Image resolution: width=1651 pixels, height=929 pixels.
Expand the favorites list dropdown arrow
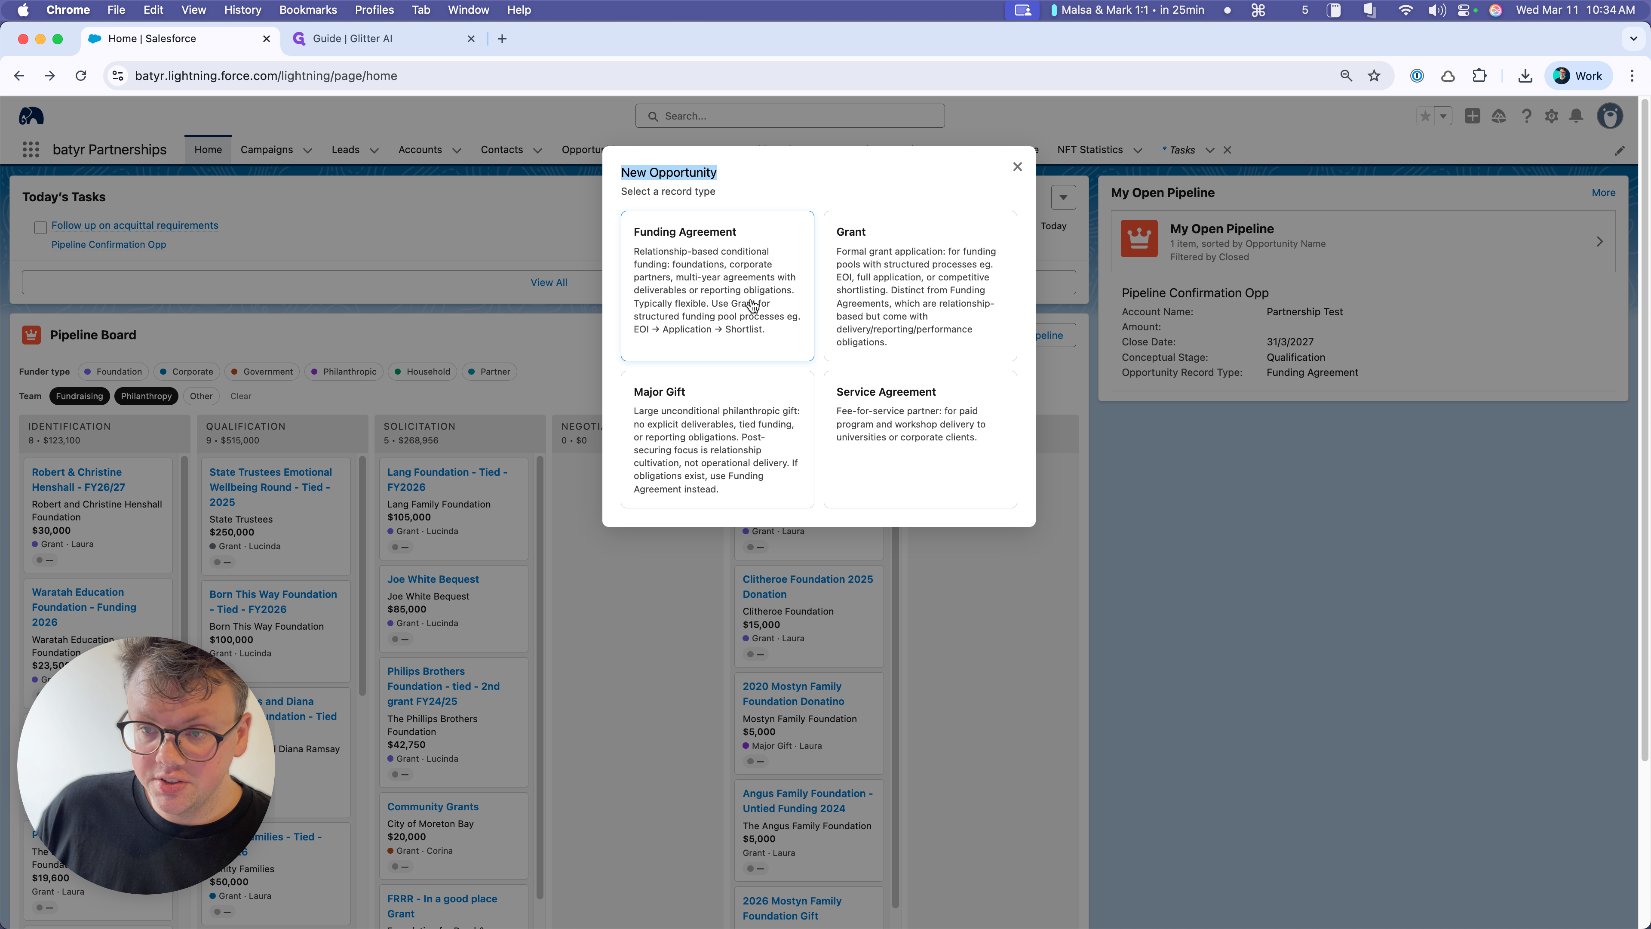tap(1443, 116)
